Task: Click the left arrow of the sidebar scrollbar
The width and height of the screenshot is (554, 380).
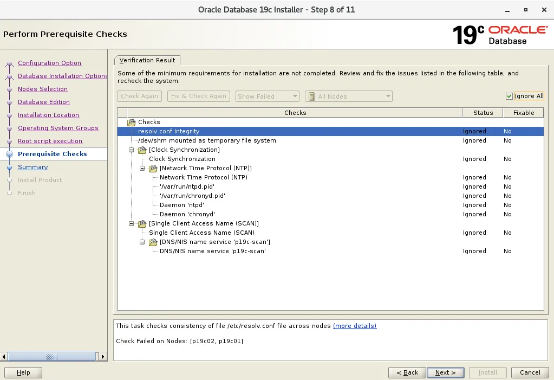Action: click(x=3, y=357)
